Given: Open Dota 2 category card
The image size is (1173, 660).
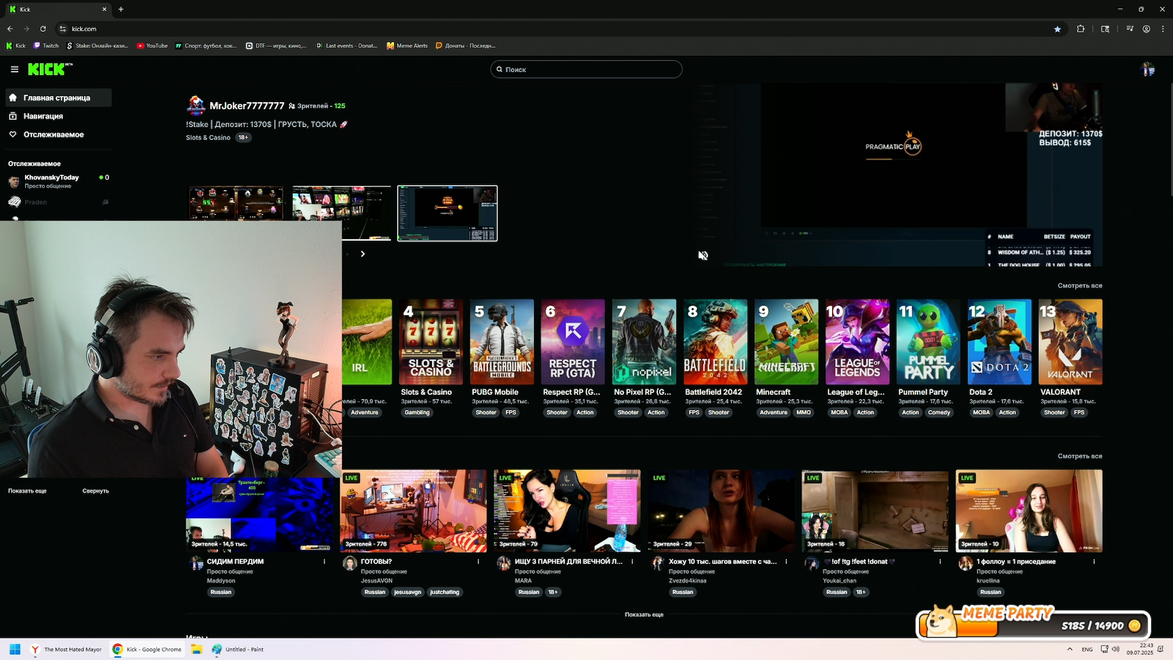Looking at the screenshot, I should (x=999, y=342).
